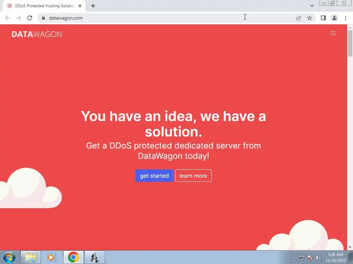This screenshot has height=264, width=353.
Task: Go forward to the next page
Action: pos(19,18)
